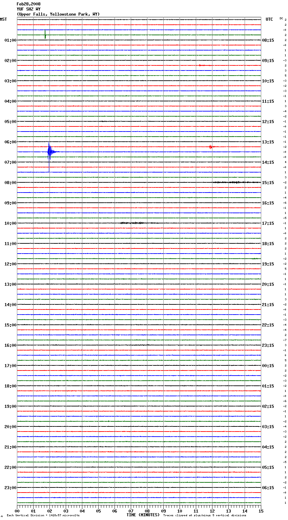Click the green spike on the 00:45 trace

[x=45, y=34]
